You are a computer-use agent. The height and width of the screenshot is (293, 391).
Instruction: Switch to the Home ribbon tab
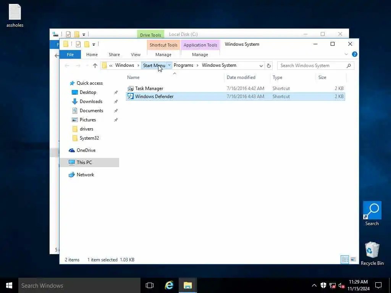pos(92,55)
